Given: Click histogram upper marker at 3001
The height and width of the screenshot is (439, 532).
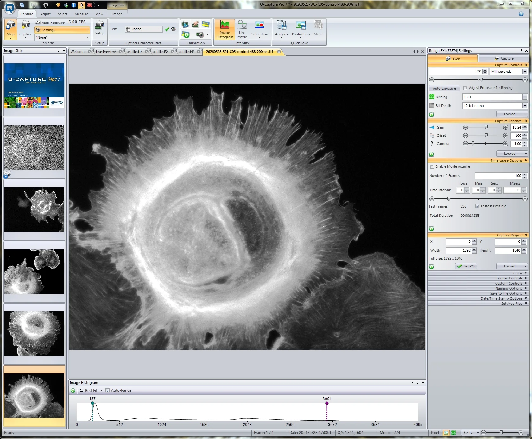Looking at the screenshot, I should 327,403.
